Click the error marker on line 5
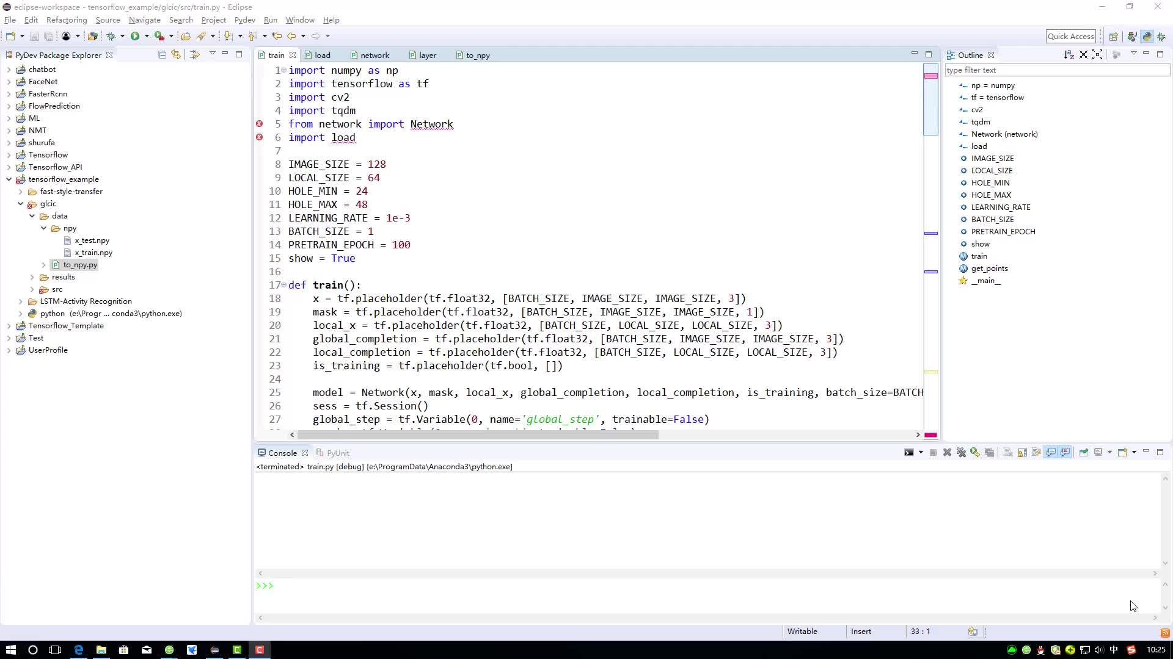This screenshot has width=1173, height=659. click(260, 123)
